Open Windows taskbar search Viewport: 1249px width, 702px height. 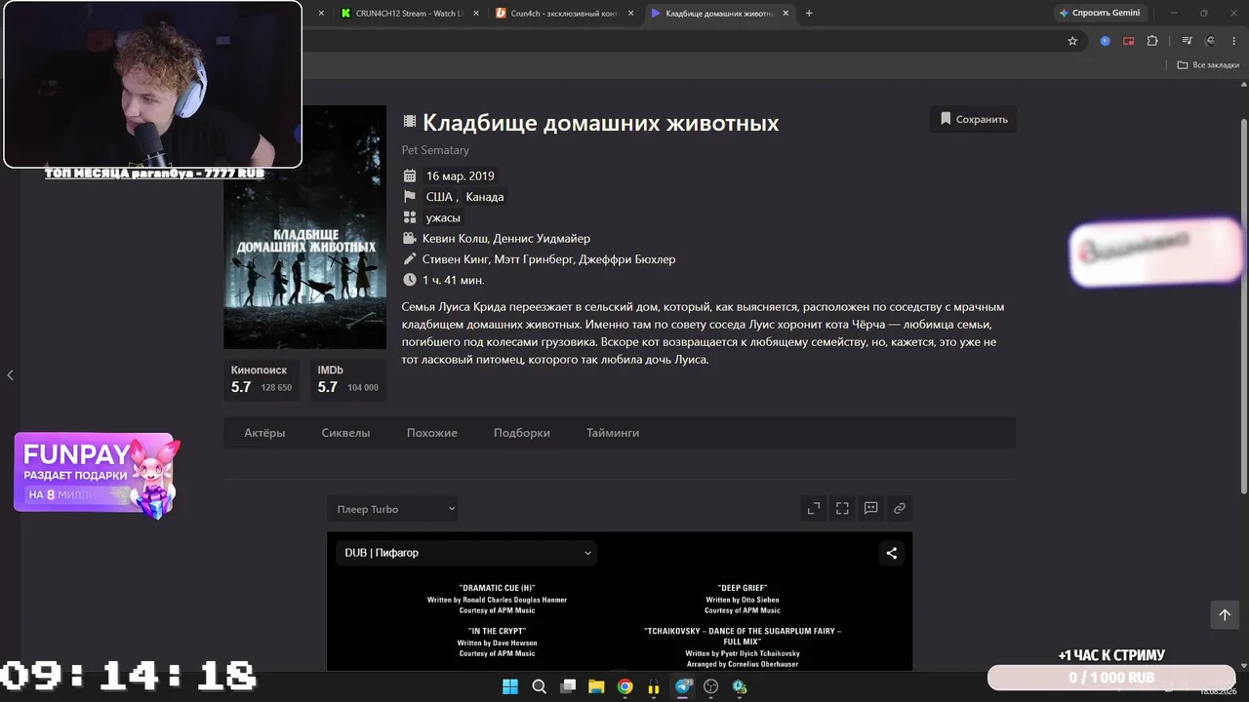click(x=539, y=686)
